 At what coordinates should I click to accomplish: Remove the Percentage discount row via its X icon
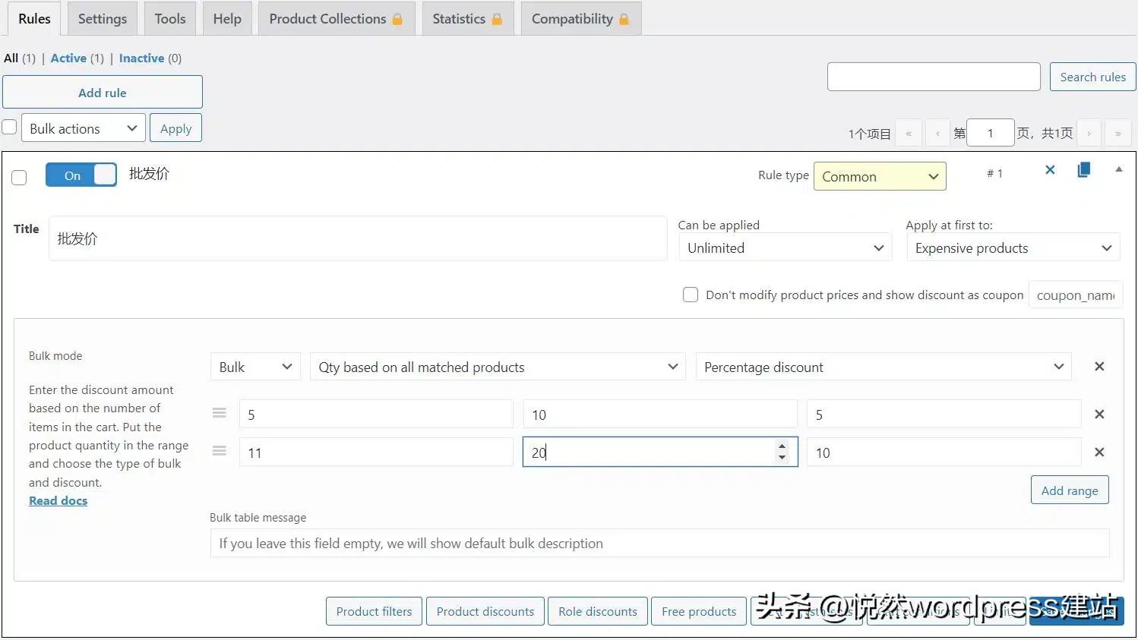coord(1099,367)
